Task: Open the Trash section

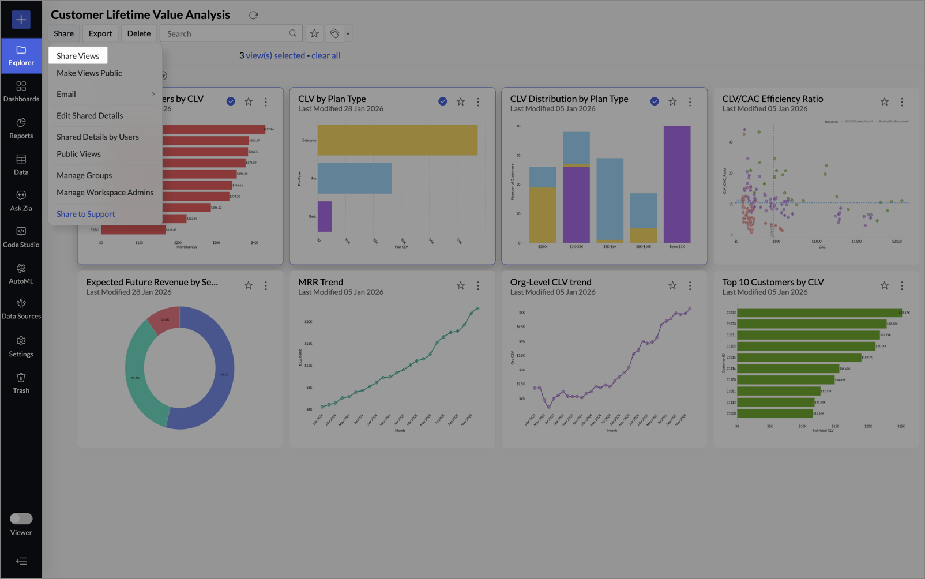Action: click(21, 383)
